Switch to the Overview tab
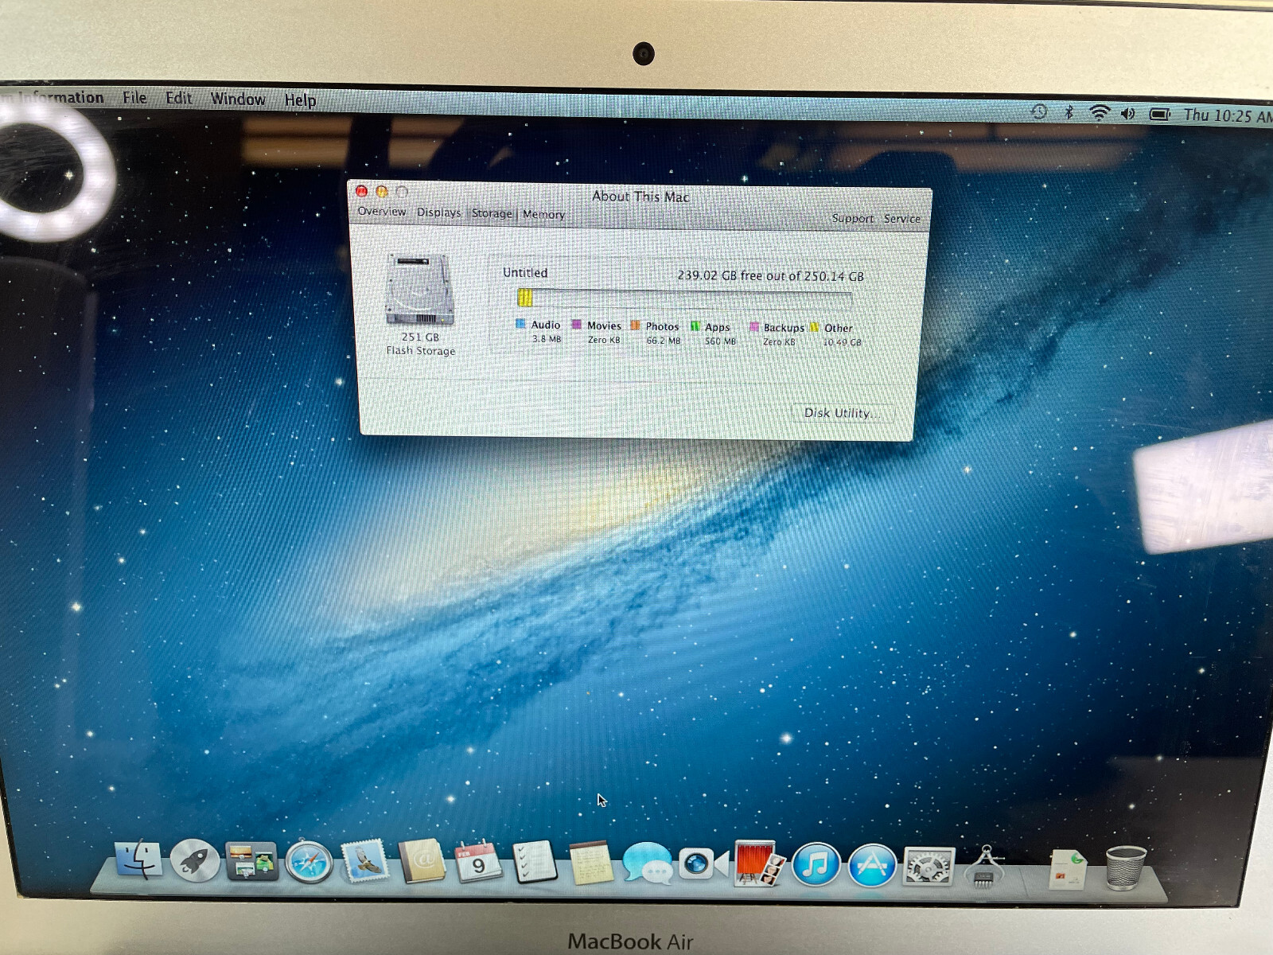Screen dimensions: 1273x955 tap(382, 211)
